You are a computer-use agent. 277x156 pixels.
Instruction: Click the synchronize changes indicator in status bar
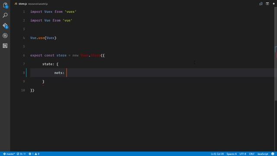tap(21, 154)
